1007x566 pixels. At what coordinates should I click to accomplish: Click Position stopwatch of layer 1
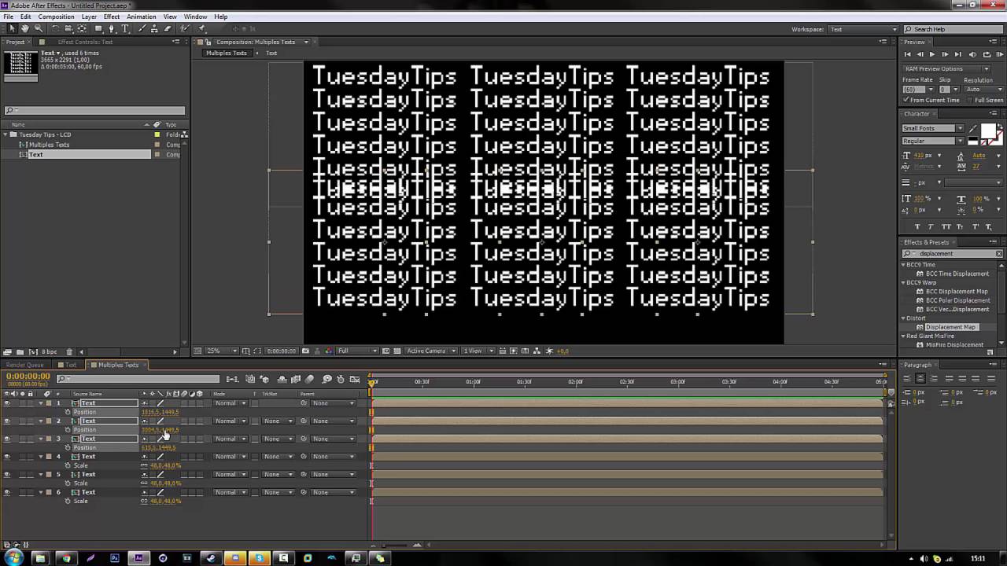(x=68, y=412)
